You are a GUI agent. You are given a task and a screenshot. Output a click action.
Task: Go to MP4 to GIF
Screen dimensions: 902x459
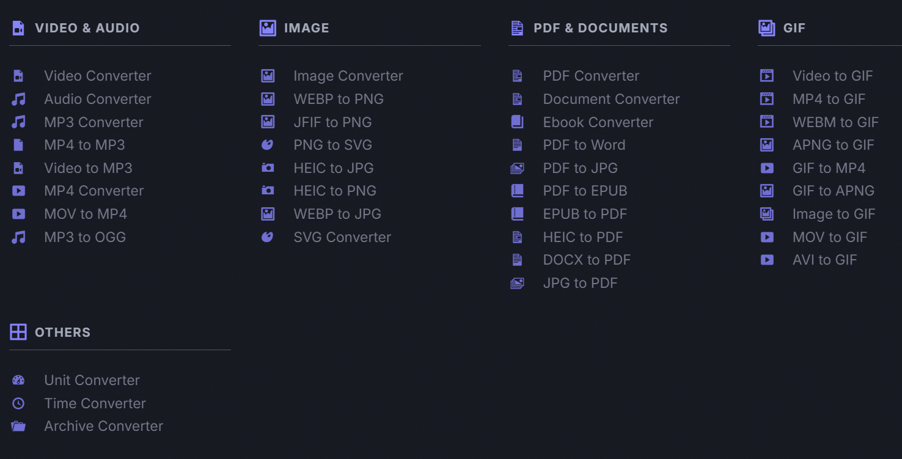[x=829, y=99]
